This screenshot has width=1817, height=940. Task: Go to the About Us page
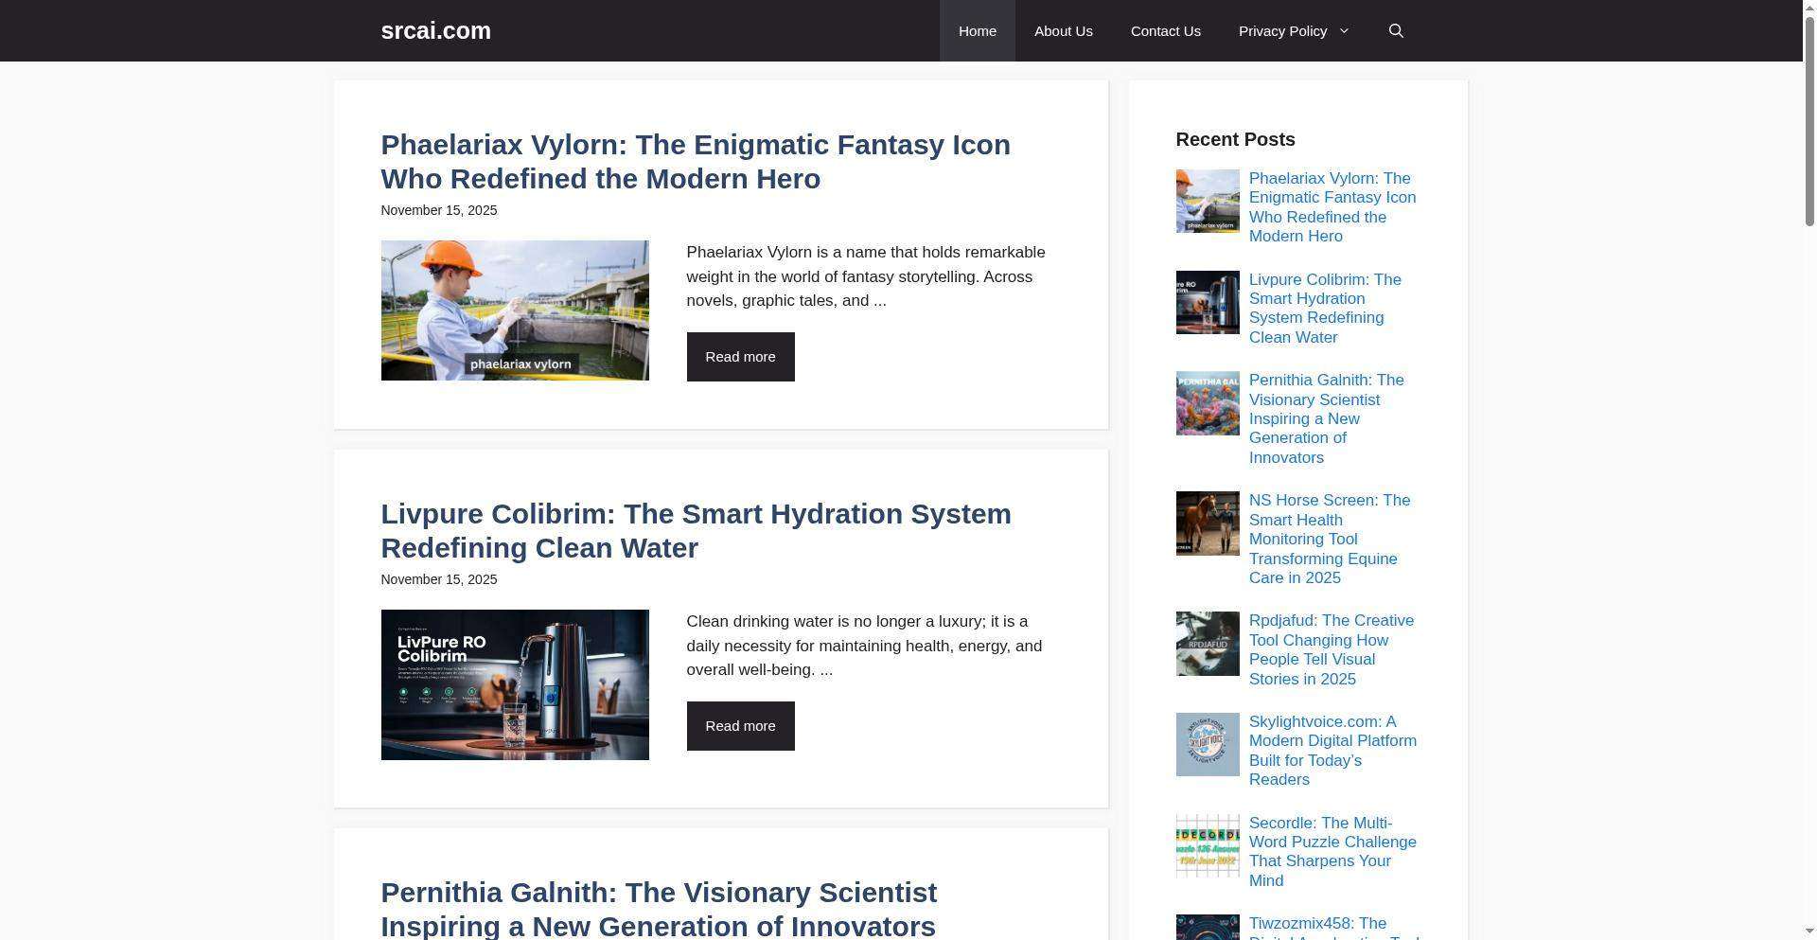[1063, 31]
